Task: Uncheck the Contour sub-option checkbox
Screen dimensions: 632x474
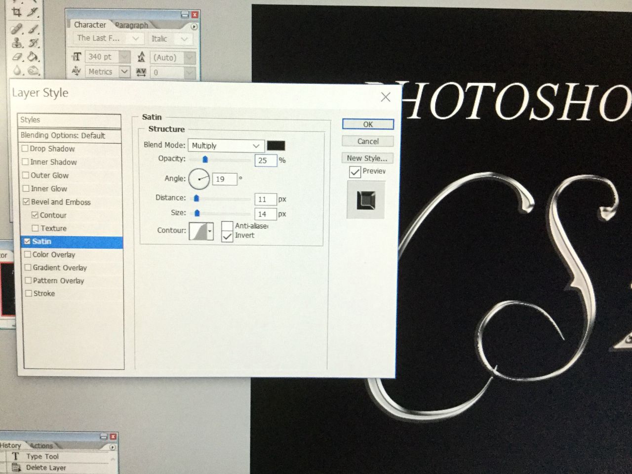Action: coord(35,215)
